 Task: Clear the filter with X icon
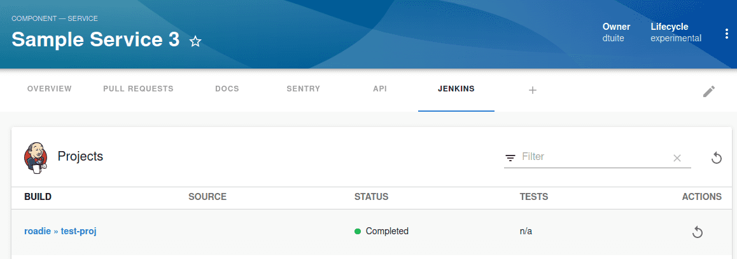(x=677, y=158)
